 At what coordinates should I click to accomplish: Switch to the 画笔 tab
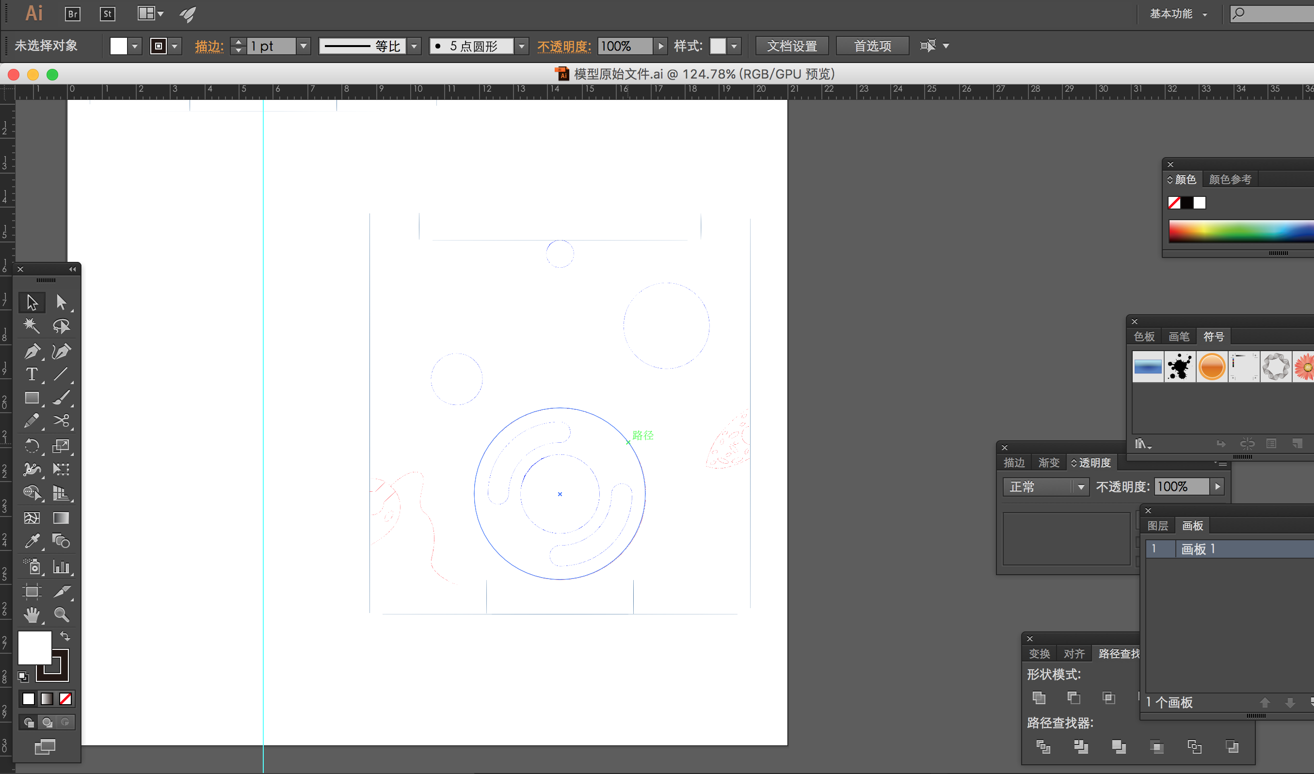1178,337
